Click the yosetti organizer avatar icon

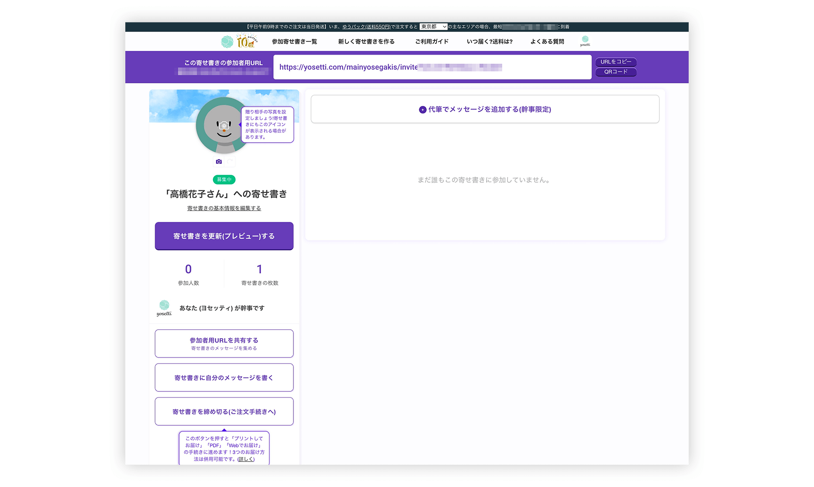pos(164,308)
